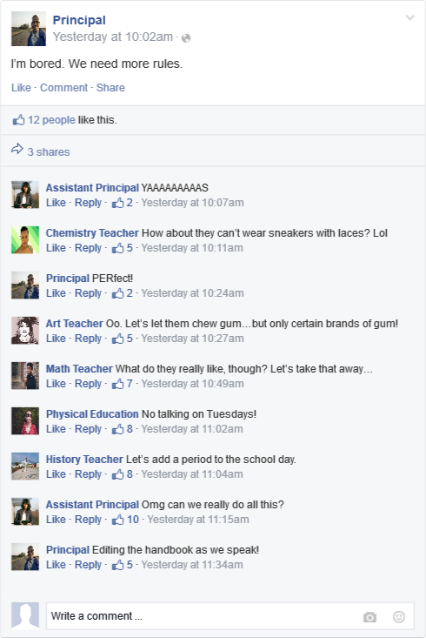Click Comment link under the post

click(x=63, y=88)
